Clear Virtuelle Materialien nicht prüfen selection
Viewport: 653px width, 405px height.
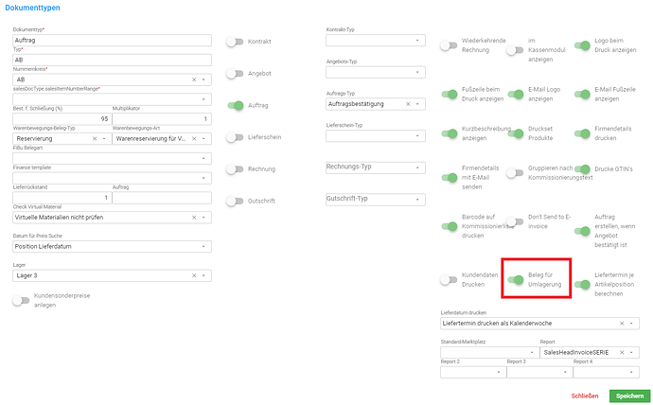click(194, 218)
